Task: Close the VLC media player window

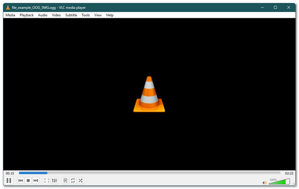Action: 289,7
